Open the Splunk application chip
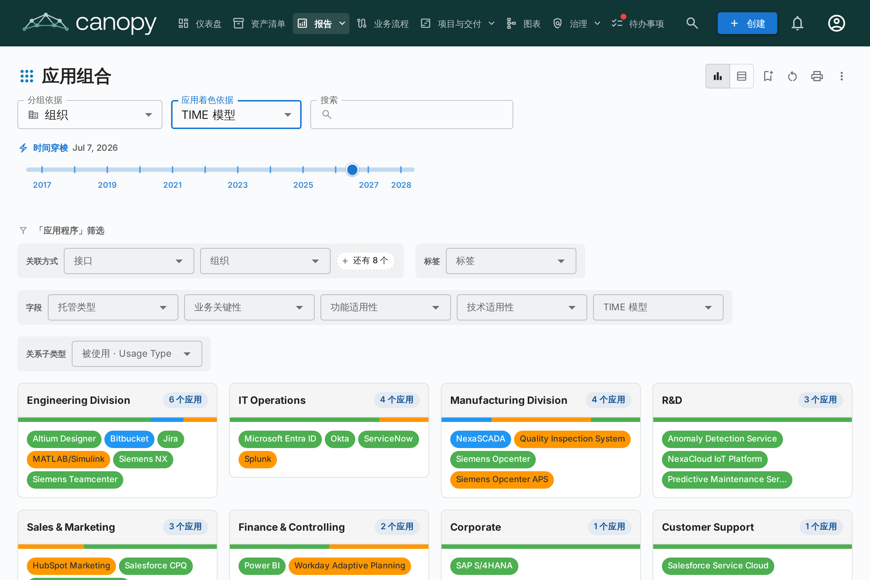The width and height of the screenshot is (870, 580). (x=258, y=459)
